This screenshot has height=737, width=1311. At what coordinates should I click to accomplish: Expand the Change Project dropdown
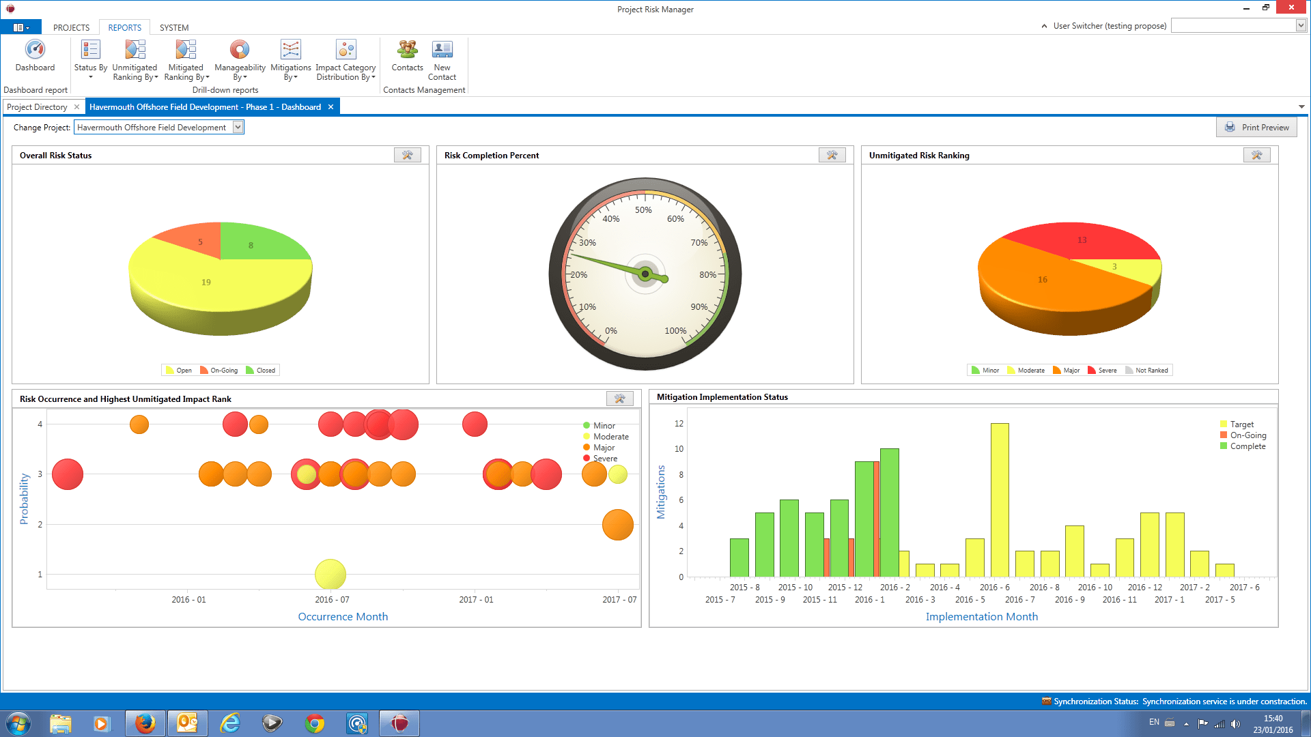click(x=238, y=128)
